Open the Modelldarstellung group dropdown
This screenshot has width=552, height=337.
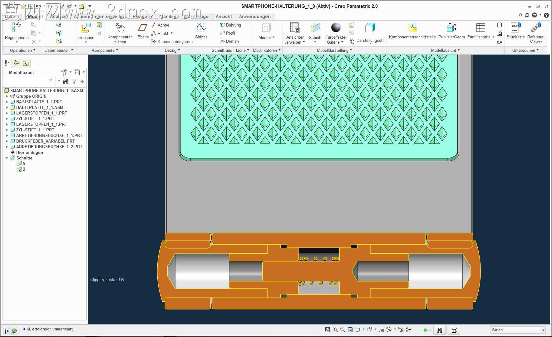(334, 50)
